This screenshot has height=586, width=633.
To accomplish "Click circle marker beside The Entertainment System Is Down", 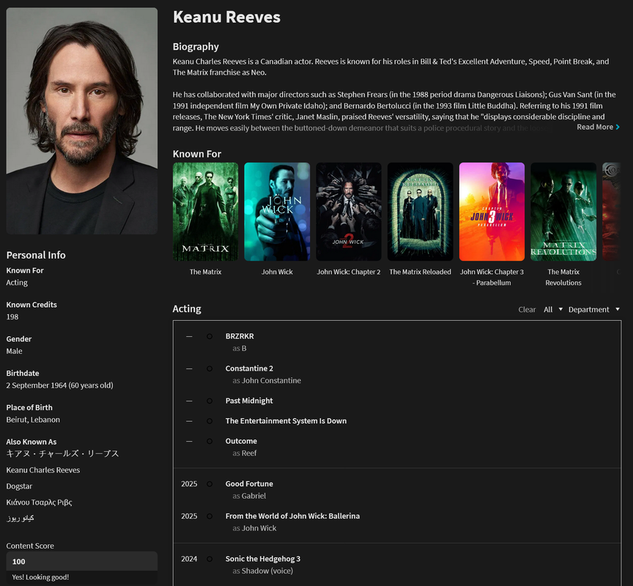I will pyautogui.click(x=210, y=421).
